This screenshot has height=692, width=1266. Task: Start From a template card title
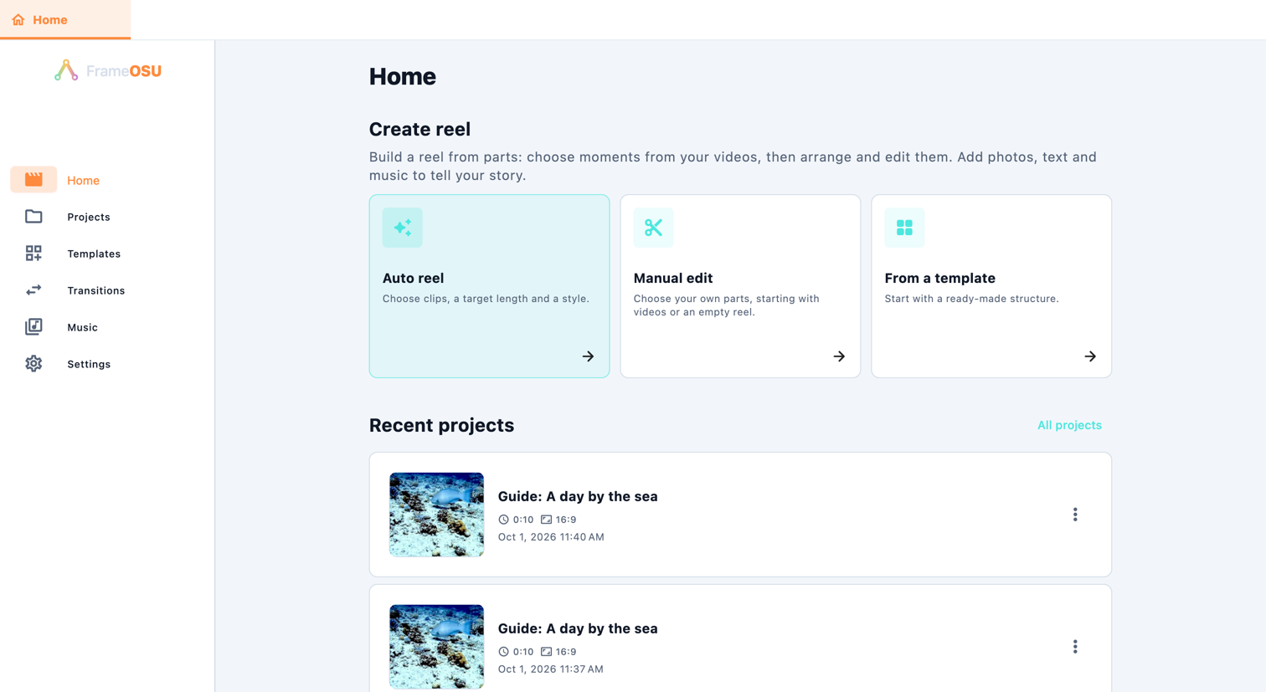(939, 278)
